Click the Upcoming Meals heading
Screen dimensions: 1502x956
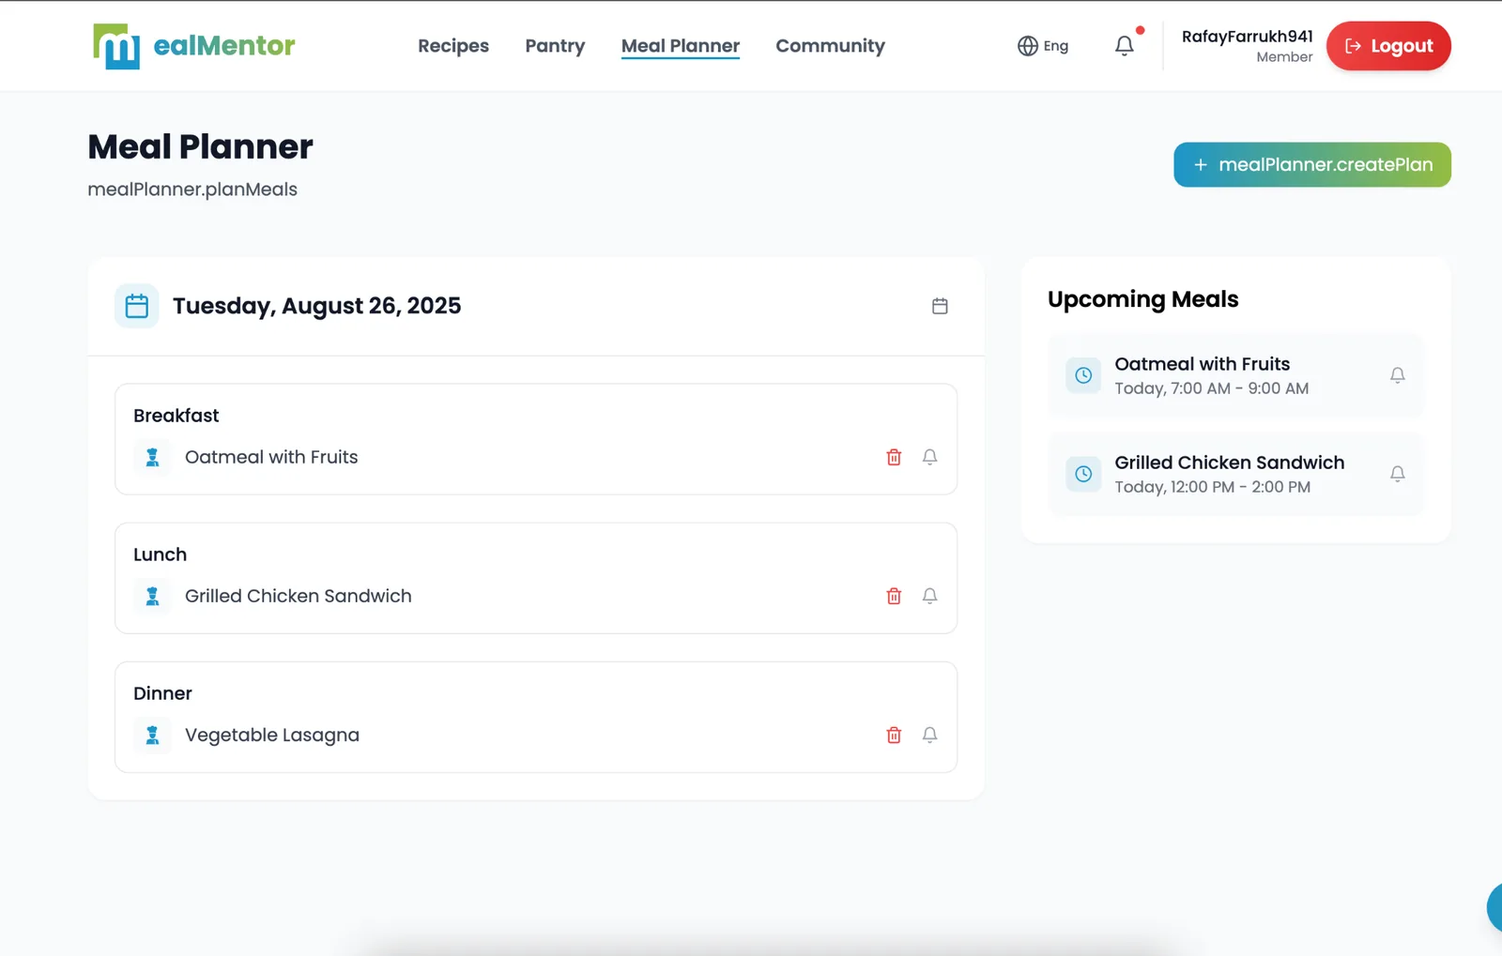point(1143,299)
